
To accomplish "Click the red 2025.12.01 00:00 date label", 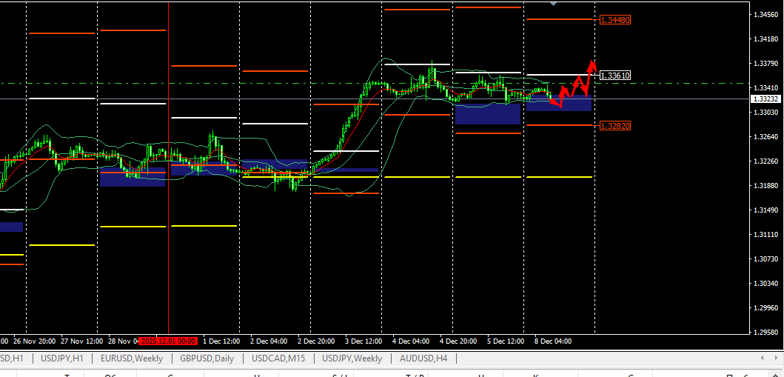I will (x=169, y=341).
